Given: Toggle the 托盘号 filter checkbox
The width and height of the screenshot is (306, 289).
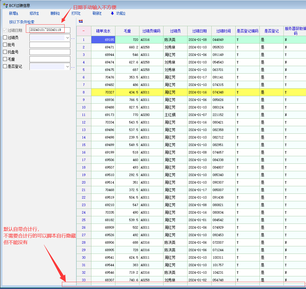Looking at the screenshot, I should pyautogui.click(x=5, y=52).
